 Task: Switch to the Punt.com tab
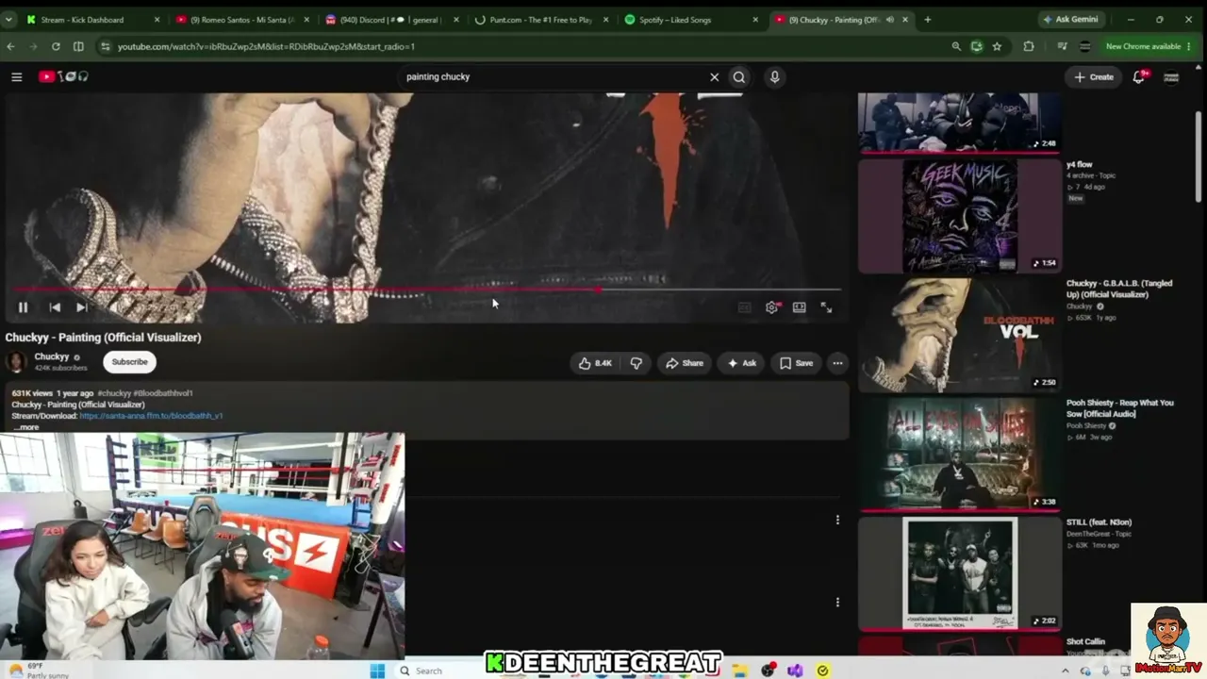[x=541, y=20]
